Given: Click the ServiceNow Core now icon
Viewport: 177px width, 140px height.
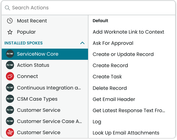Looking at the screenshot, I should pos(10,54).
